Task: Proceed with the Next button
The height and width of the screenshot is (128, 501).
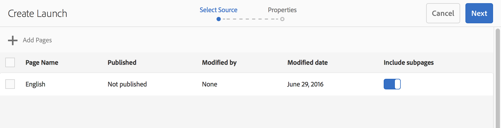Action: 479,13
